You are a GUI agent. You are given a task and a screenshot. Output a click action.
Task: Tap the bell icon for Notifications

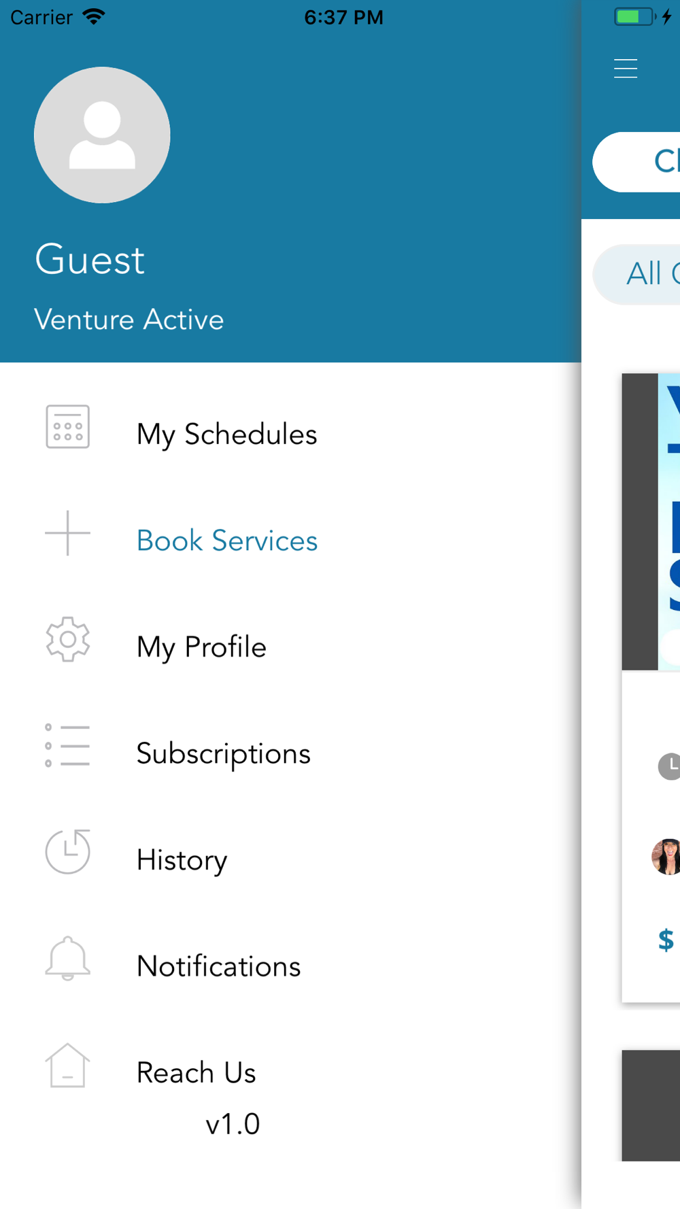tap(67, 958)
